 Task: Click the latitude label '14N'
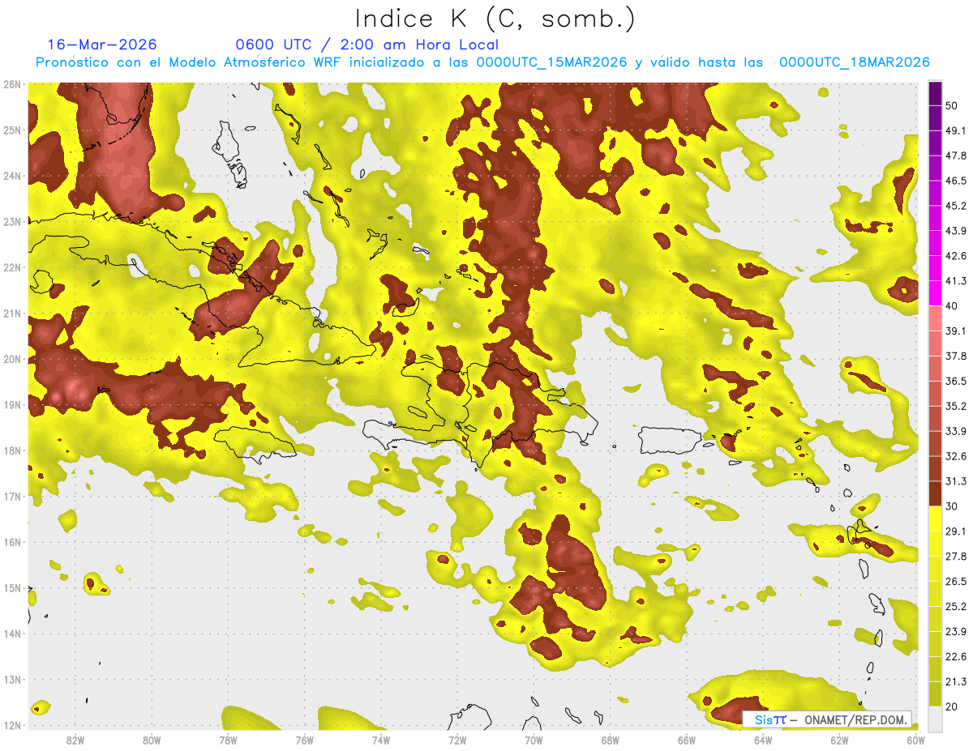[12, 634]
